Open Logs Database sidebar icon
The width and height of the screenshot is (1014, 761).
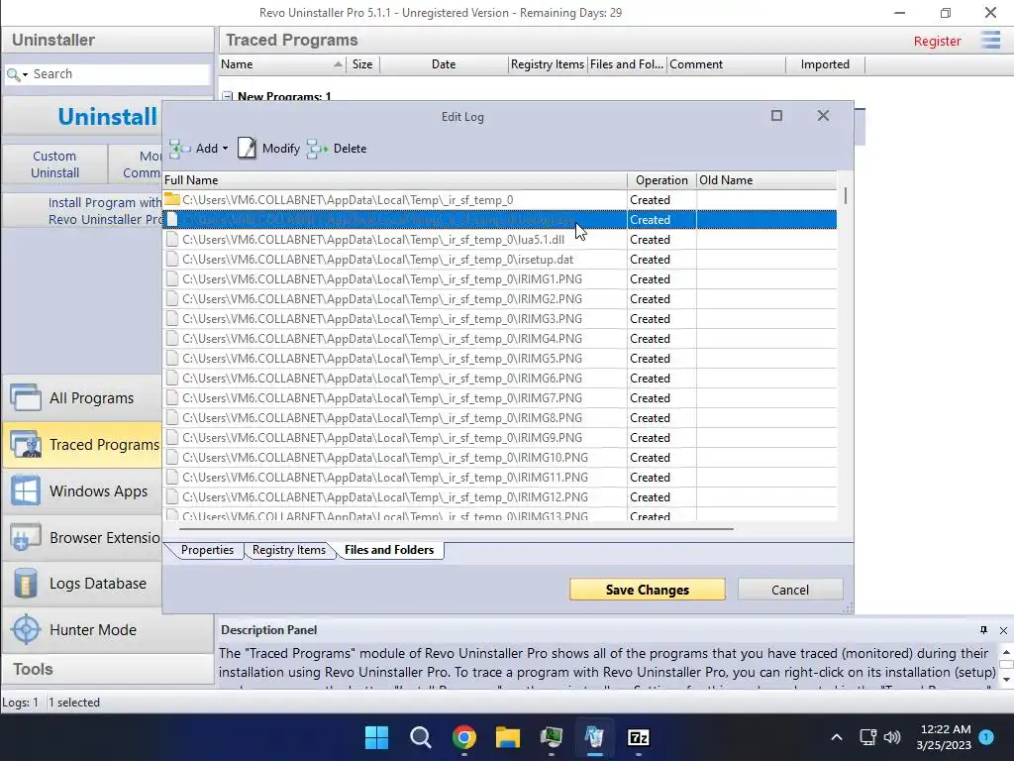[x=26, y=584]
